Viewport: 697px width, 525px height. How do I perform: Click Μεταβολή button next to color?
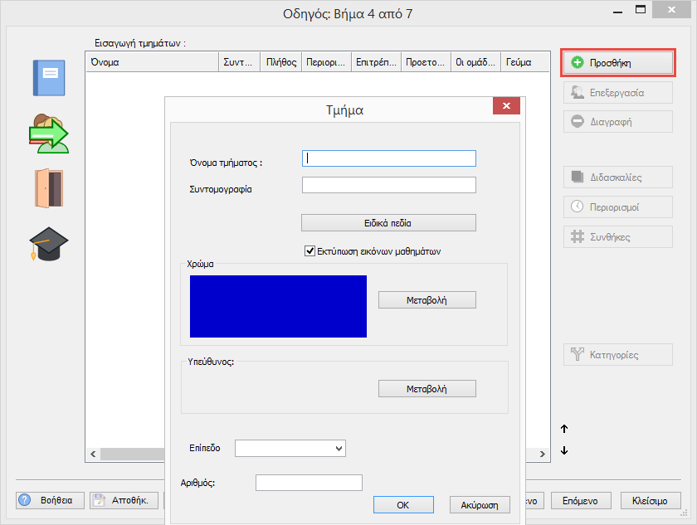click(426, 300)
